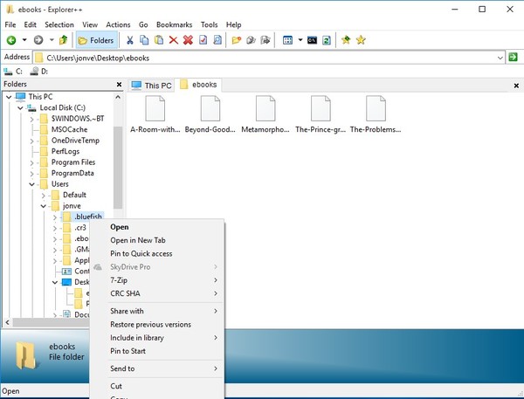Click the green Go button beside address bar

coord(514,57)
